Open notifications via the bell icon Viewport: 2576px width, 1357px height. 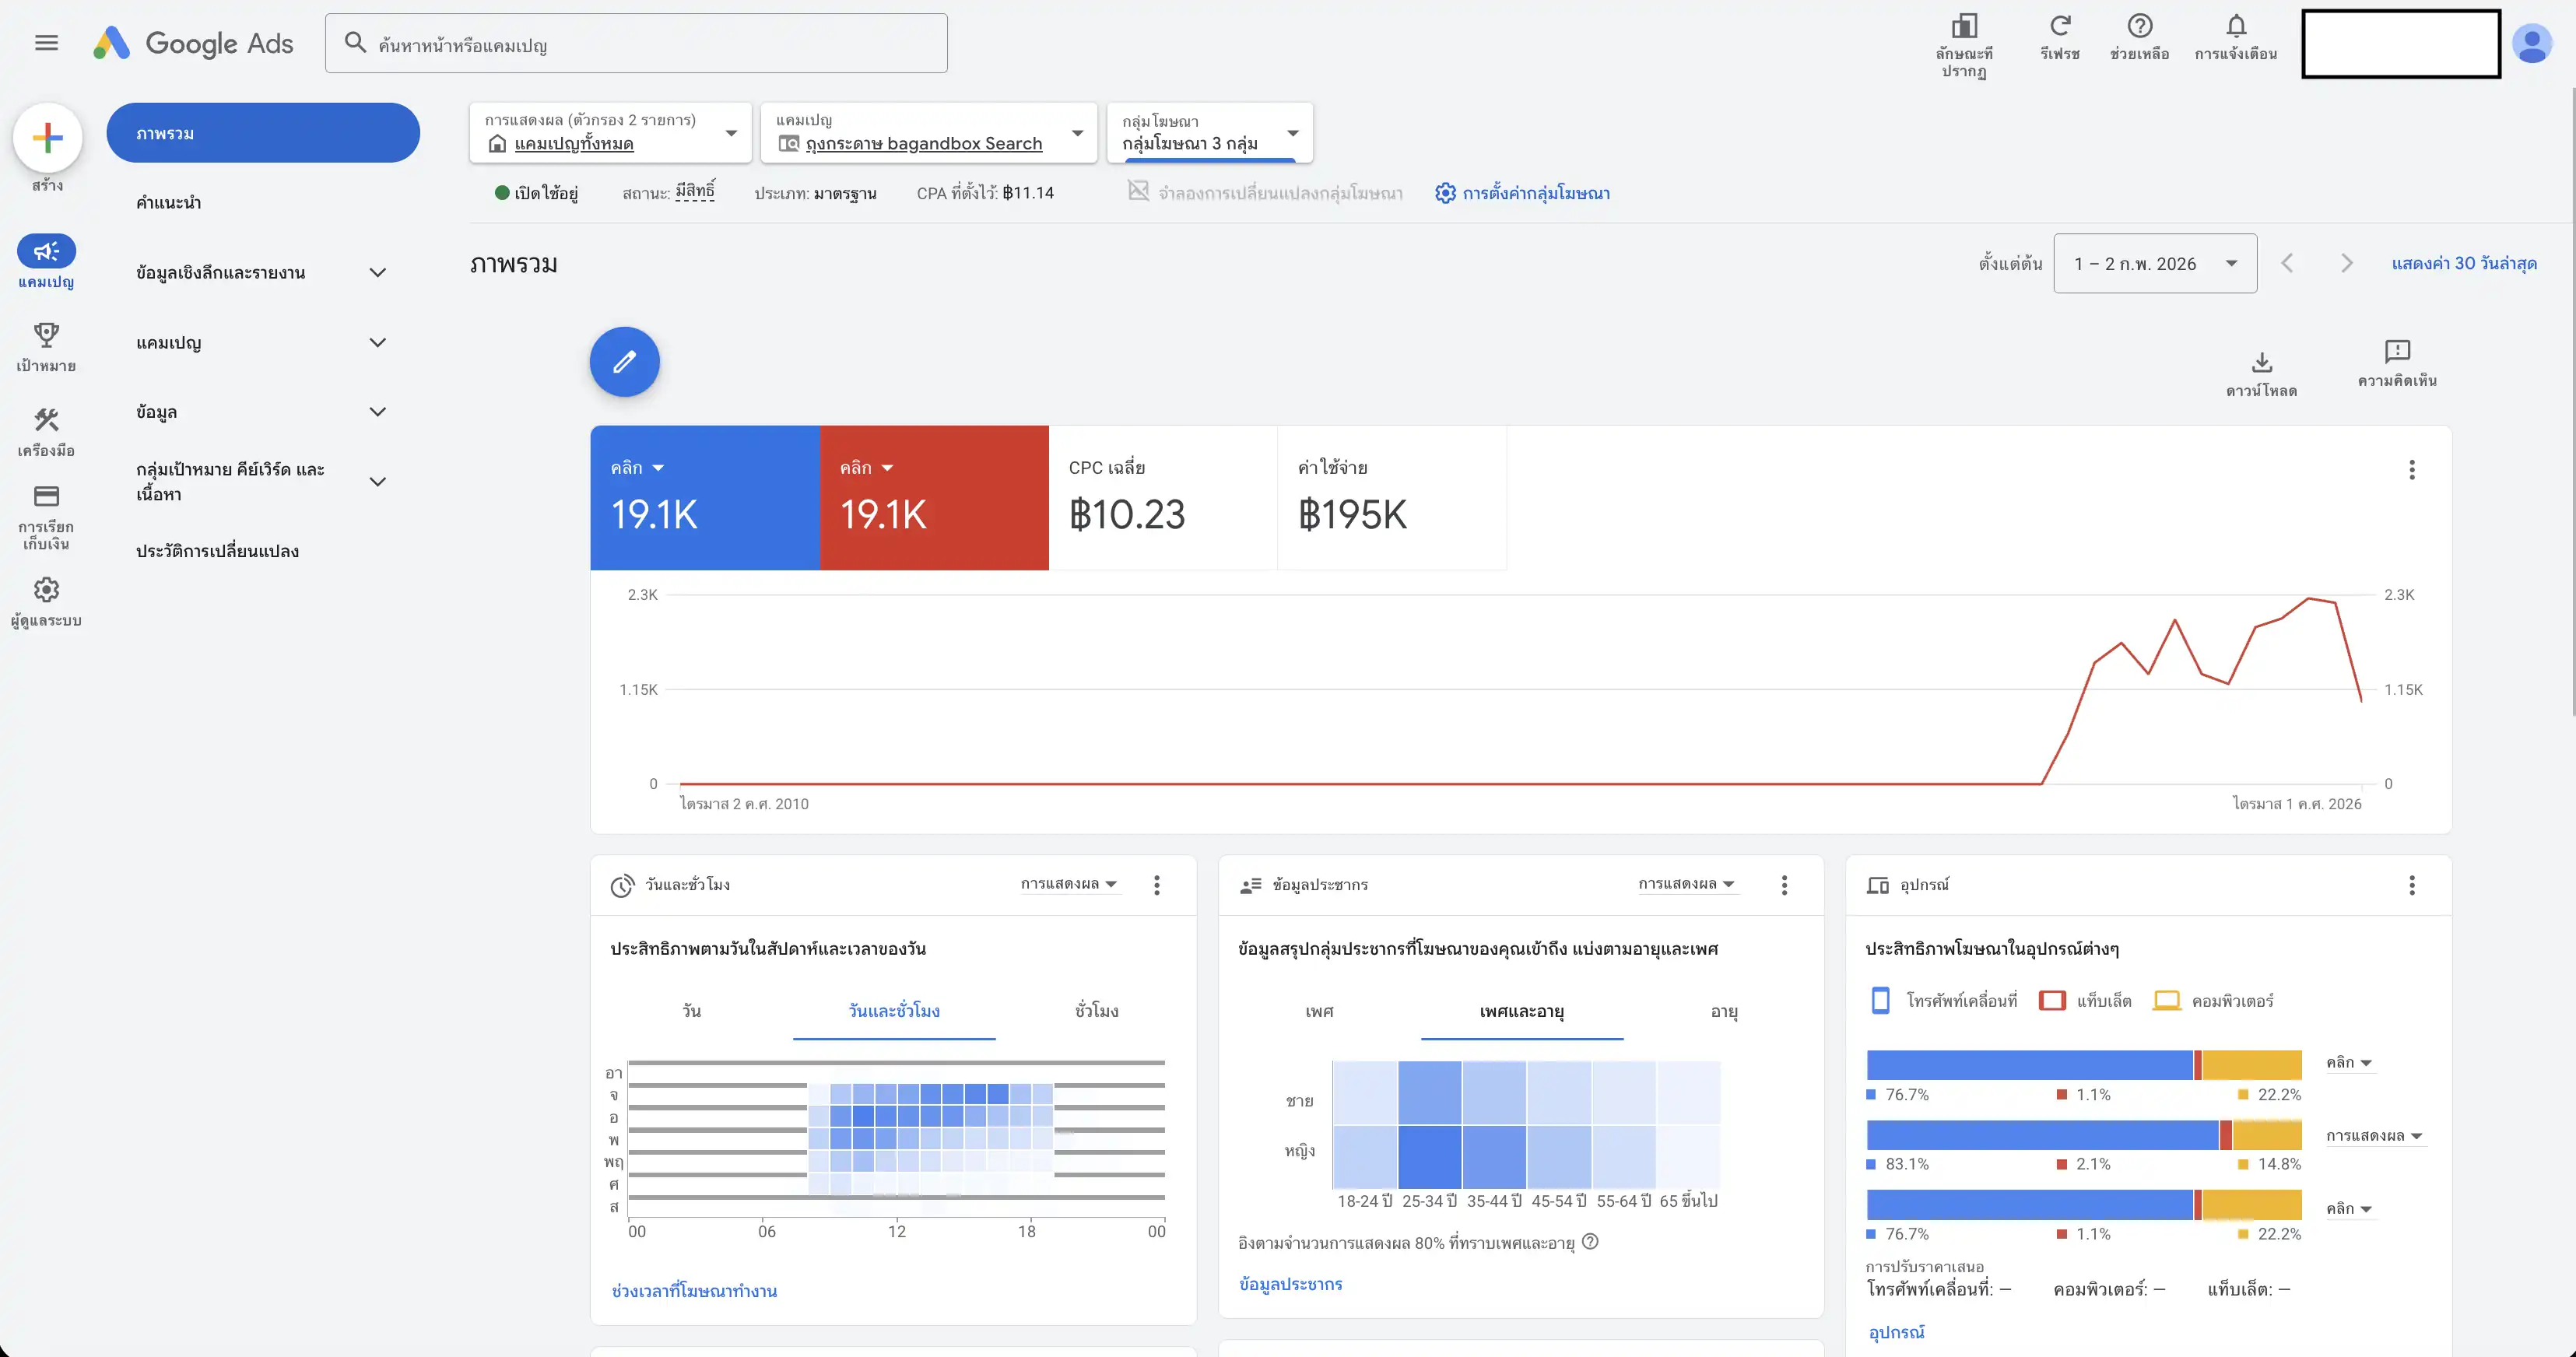(x=2236, y=28)
